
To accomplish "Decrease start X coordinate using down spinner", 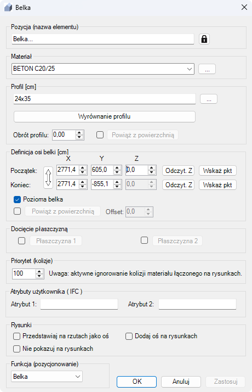I will tap(83, 172).
